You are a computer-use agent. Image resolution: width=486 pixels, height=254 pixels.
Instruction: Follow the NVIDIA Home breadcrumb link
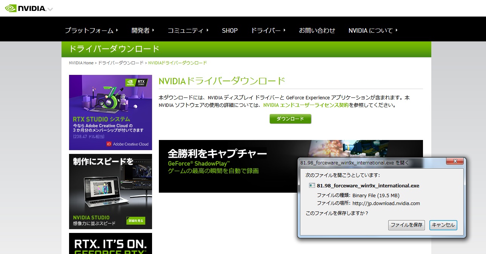(81, 63)
